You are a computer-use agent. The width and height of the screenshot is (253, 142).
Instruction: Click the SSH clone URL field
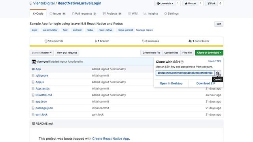185,73
